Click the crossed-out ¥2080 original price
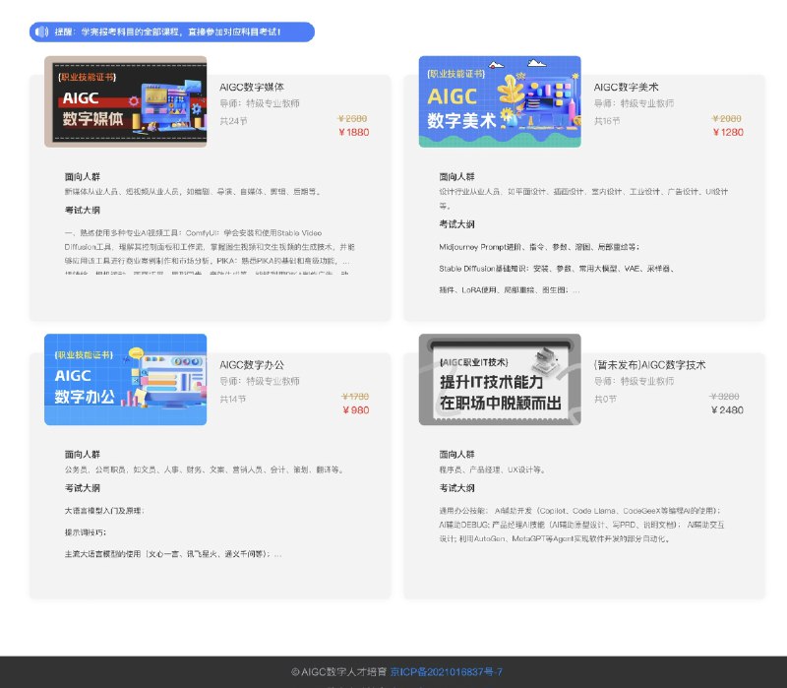Viewport: 787px width, 688px height. coord(727,118)
